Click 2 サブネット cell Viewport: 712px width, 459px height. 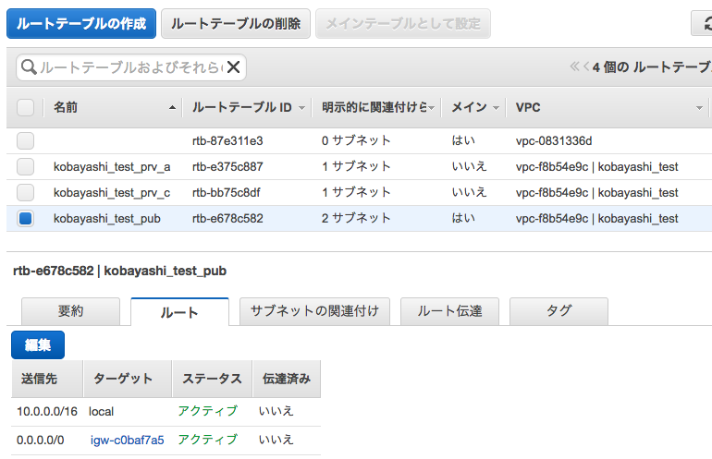pyautogui.click(x=356, y=218)
